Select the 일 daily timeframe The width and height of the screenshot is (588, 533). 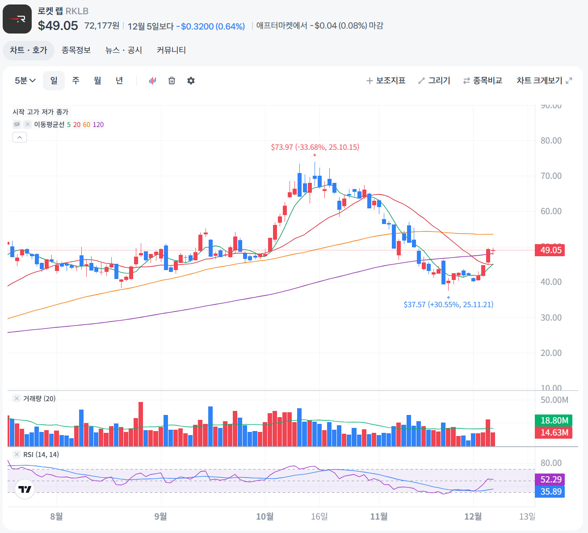(x=54, y=80)
